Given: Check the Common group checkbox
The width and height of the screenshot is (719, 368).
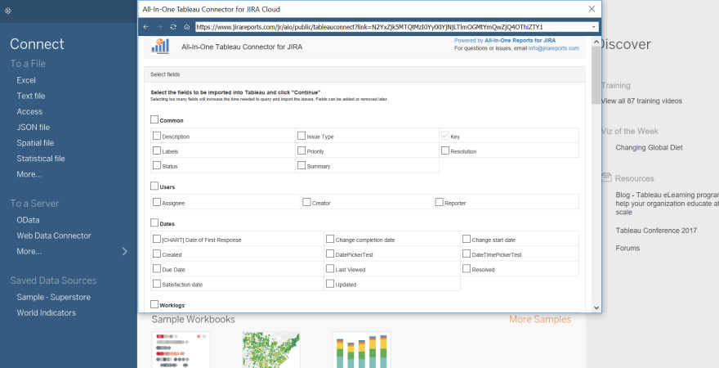Looking at the screenshot, I should [x=154, y=119].
